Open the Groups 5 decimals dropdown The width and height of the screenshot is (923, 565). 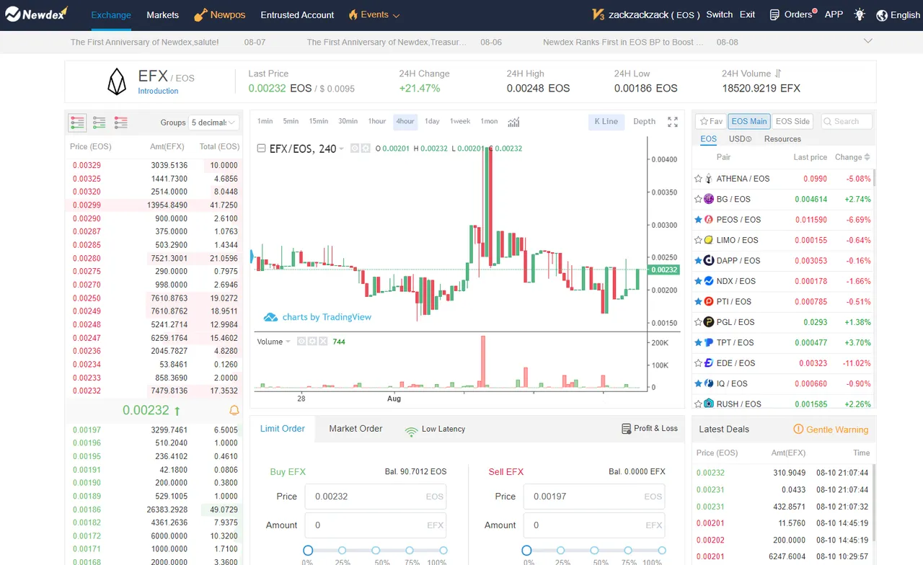(213, 123)
